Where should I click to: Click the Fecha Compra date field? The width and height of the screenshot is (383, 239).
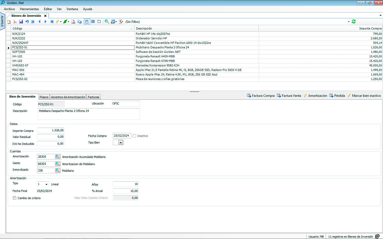point(122,136)
